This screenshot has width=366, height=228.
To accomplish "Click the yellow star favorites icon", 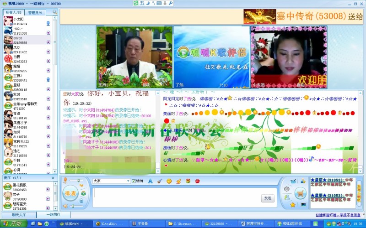I will [x=293, y=205].
